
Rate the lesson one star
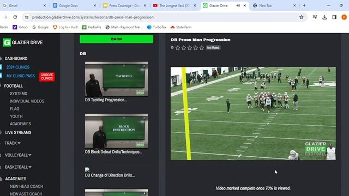178,47
